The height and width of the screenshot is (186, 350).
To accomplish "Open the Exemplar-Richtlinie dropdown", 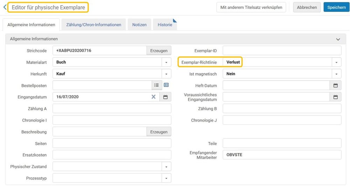I will pyautogui.click(x=336, y=62).
